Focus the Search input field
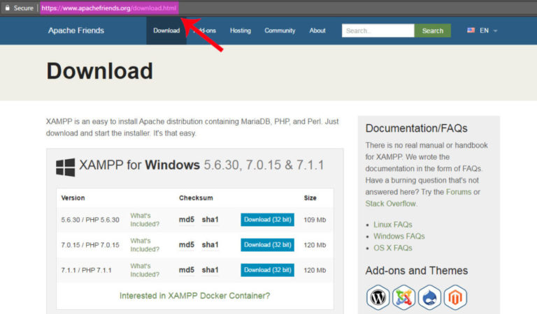Screen dimensions: 537x314 (x=378, y=31)
